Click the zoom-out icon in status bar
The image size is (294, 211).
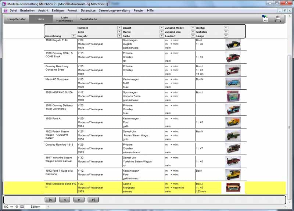tap(12, 207)
